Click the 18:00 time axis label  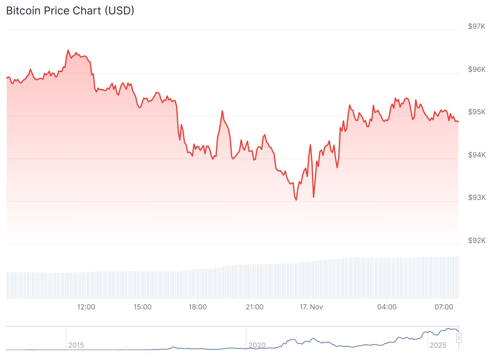(198, 307)
